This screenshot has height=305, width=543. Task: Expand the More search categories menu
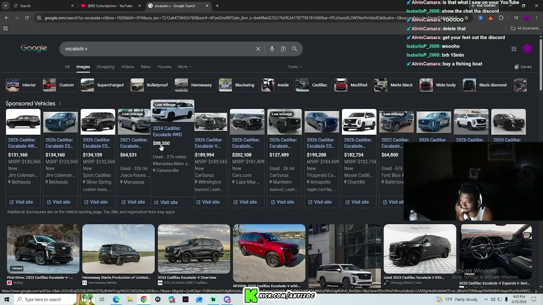[x=185, y=67]
